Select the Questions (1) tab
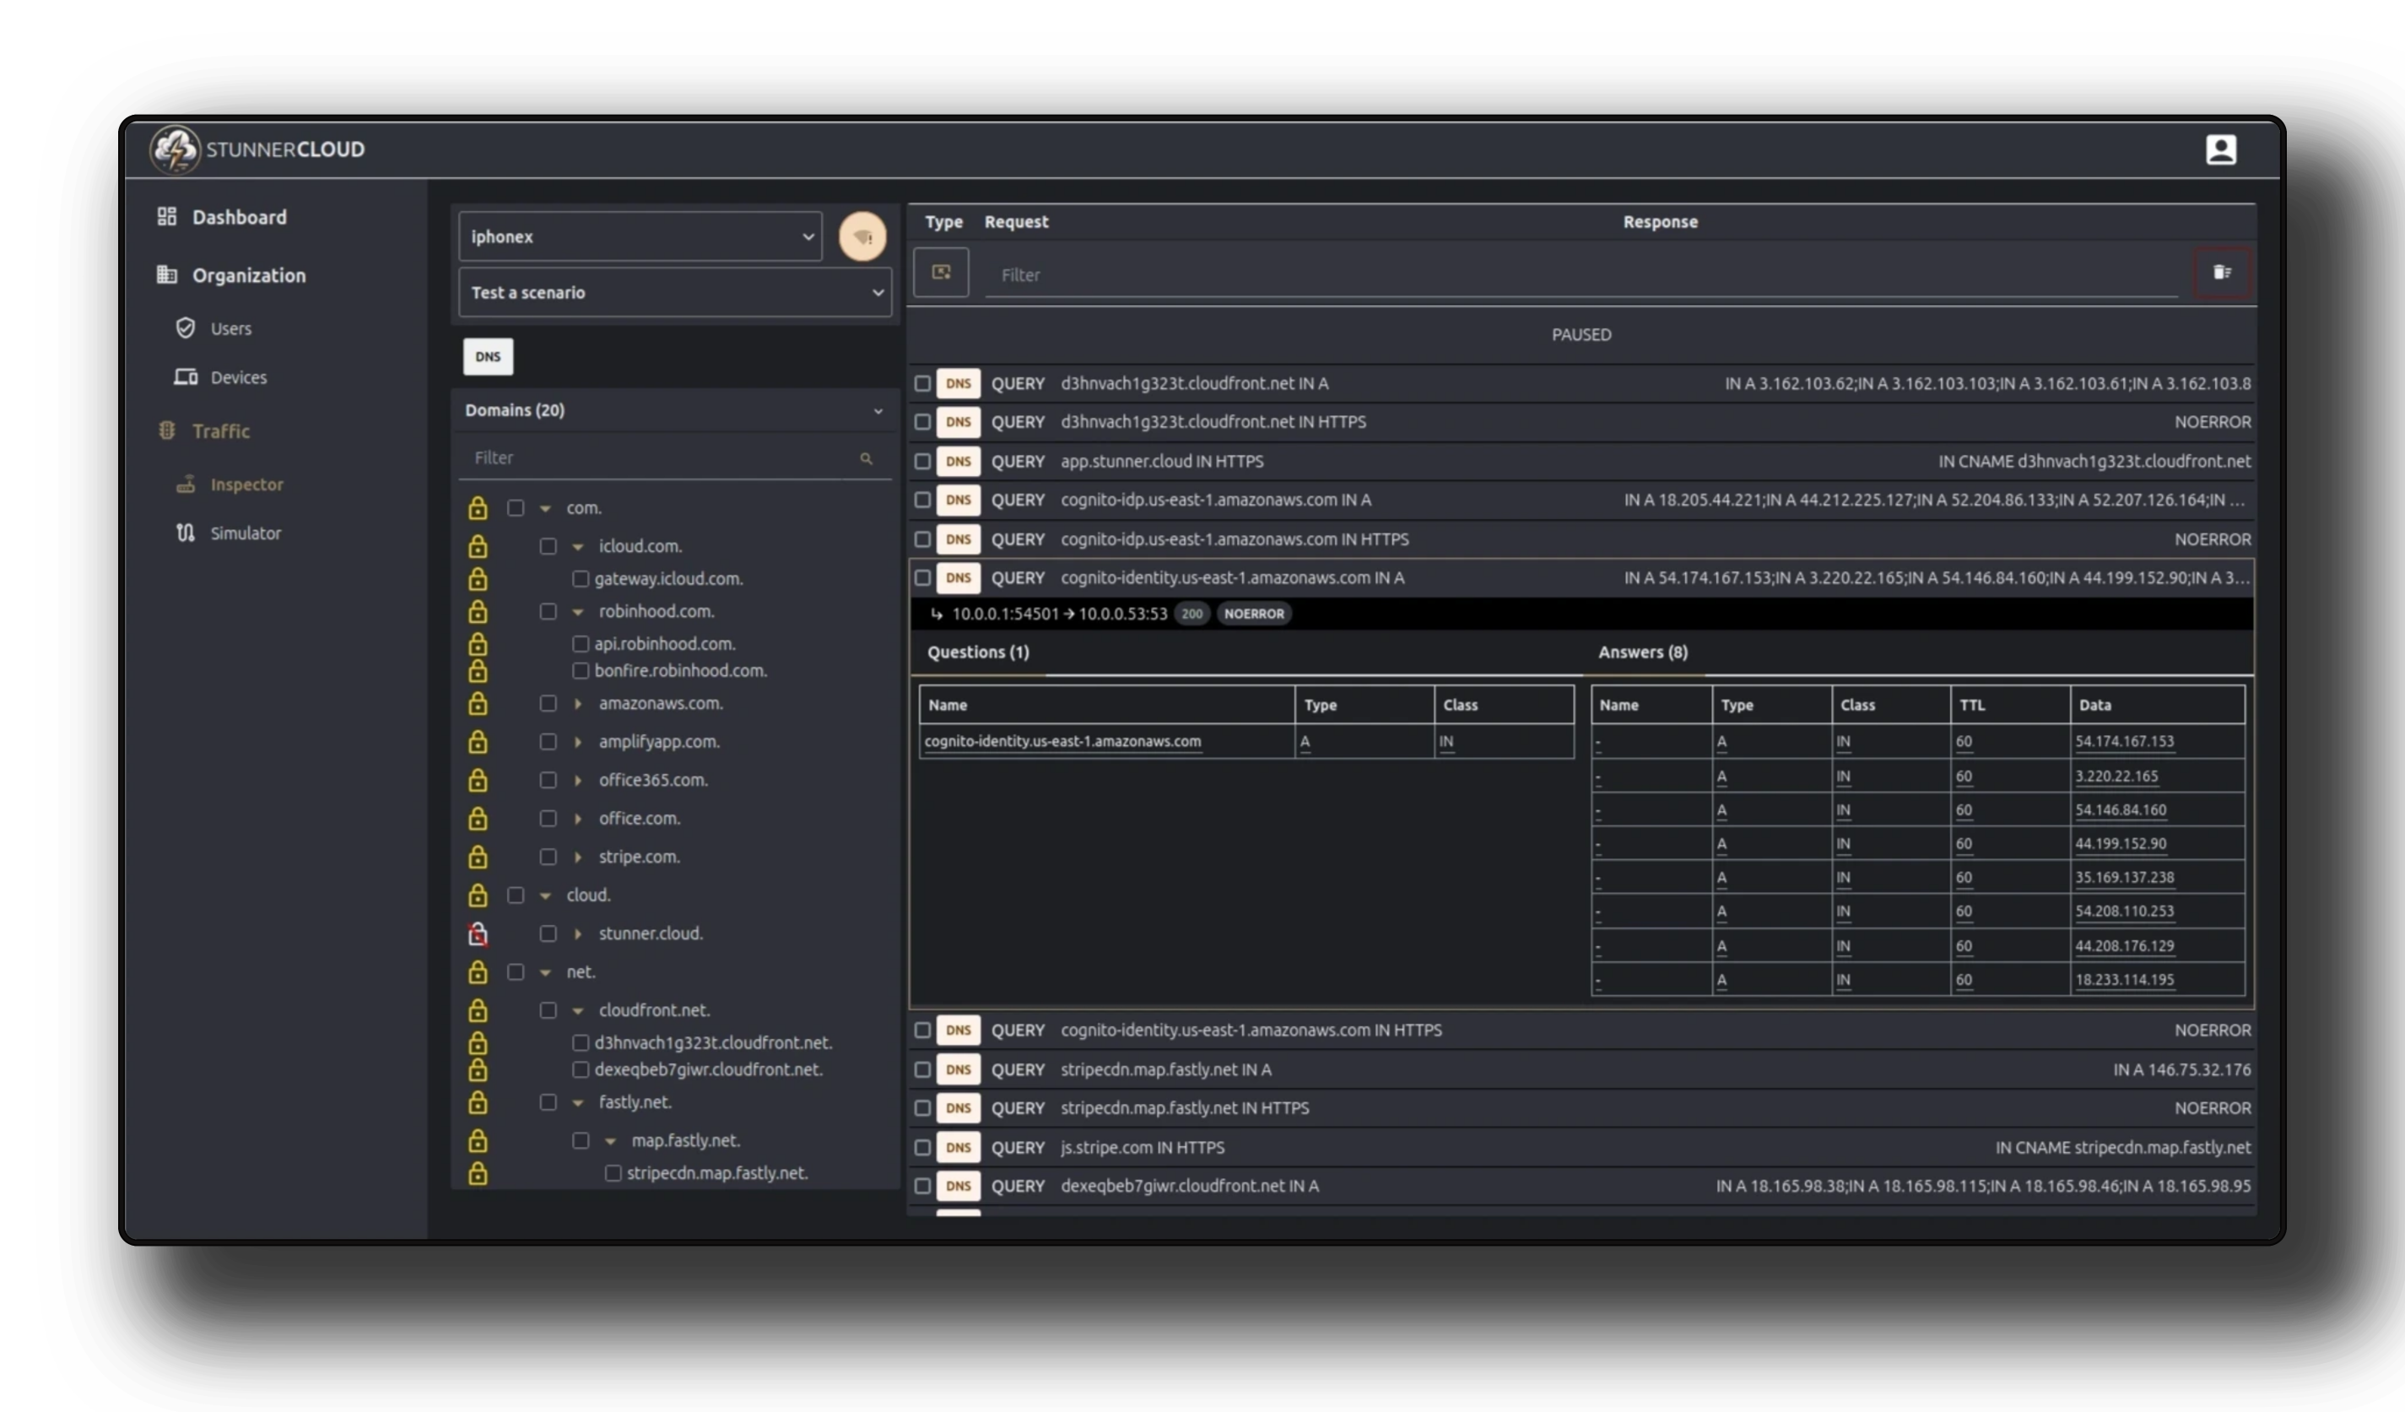Screen dimensions: 2405x1412 (978, 652)
